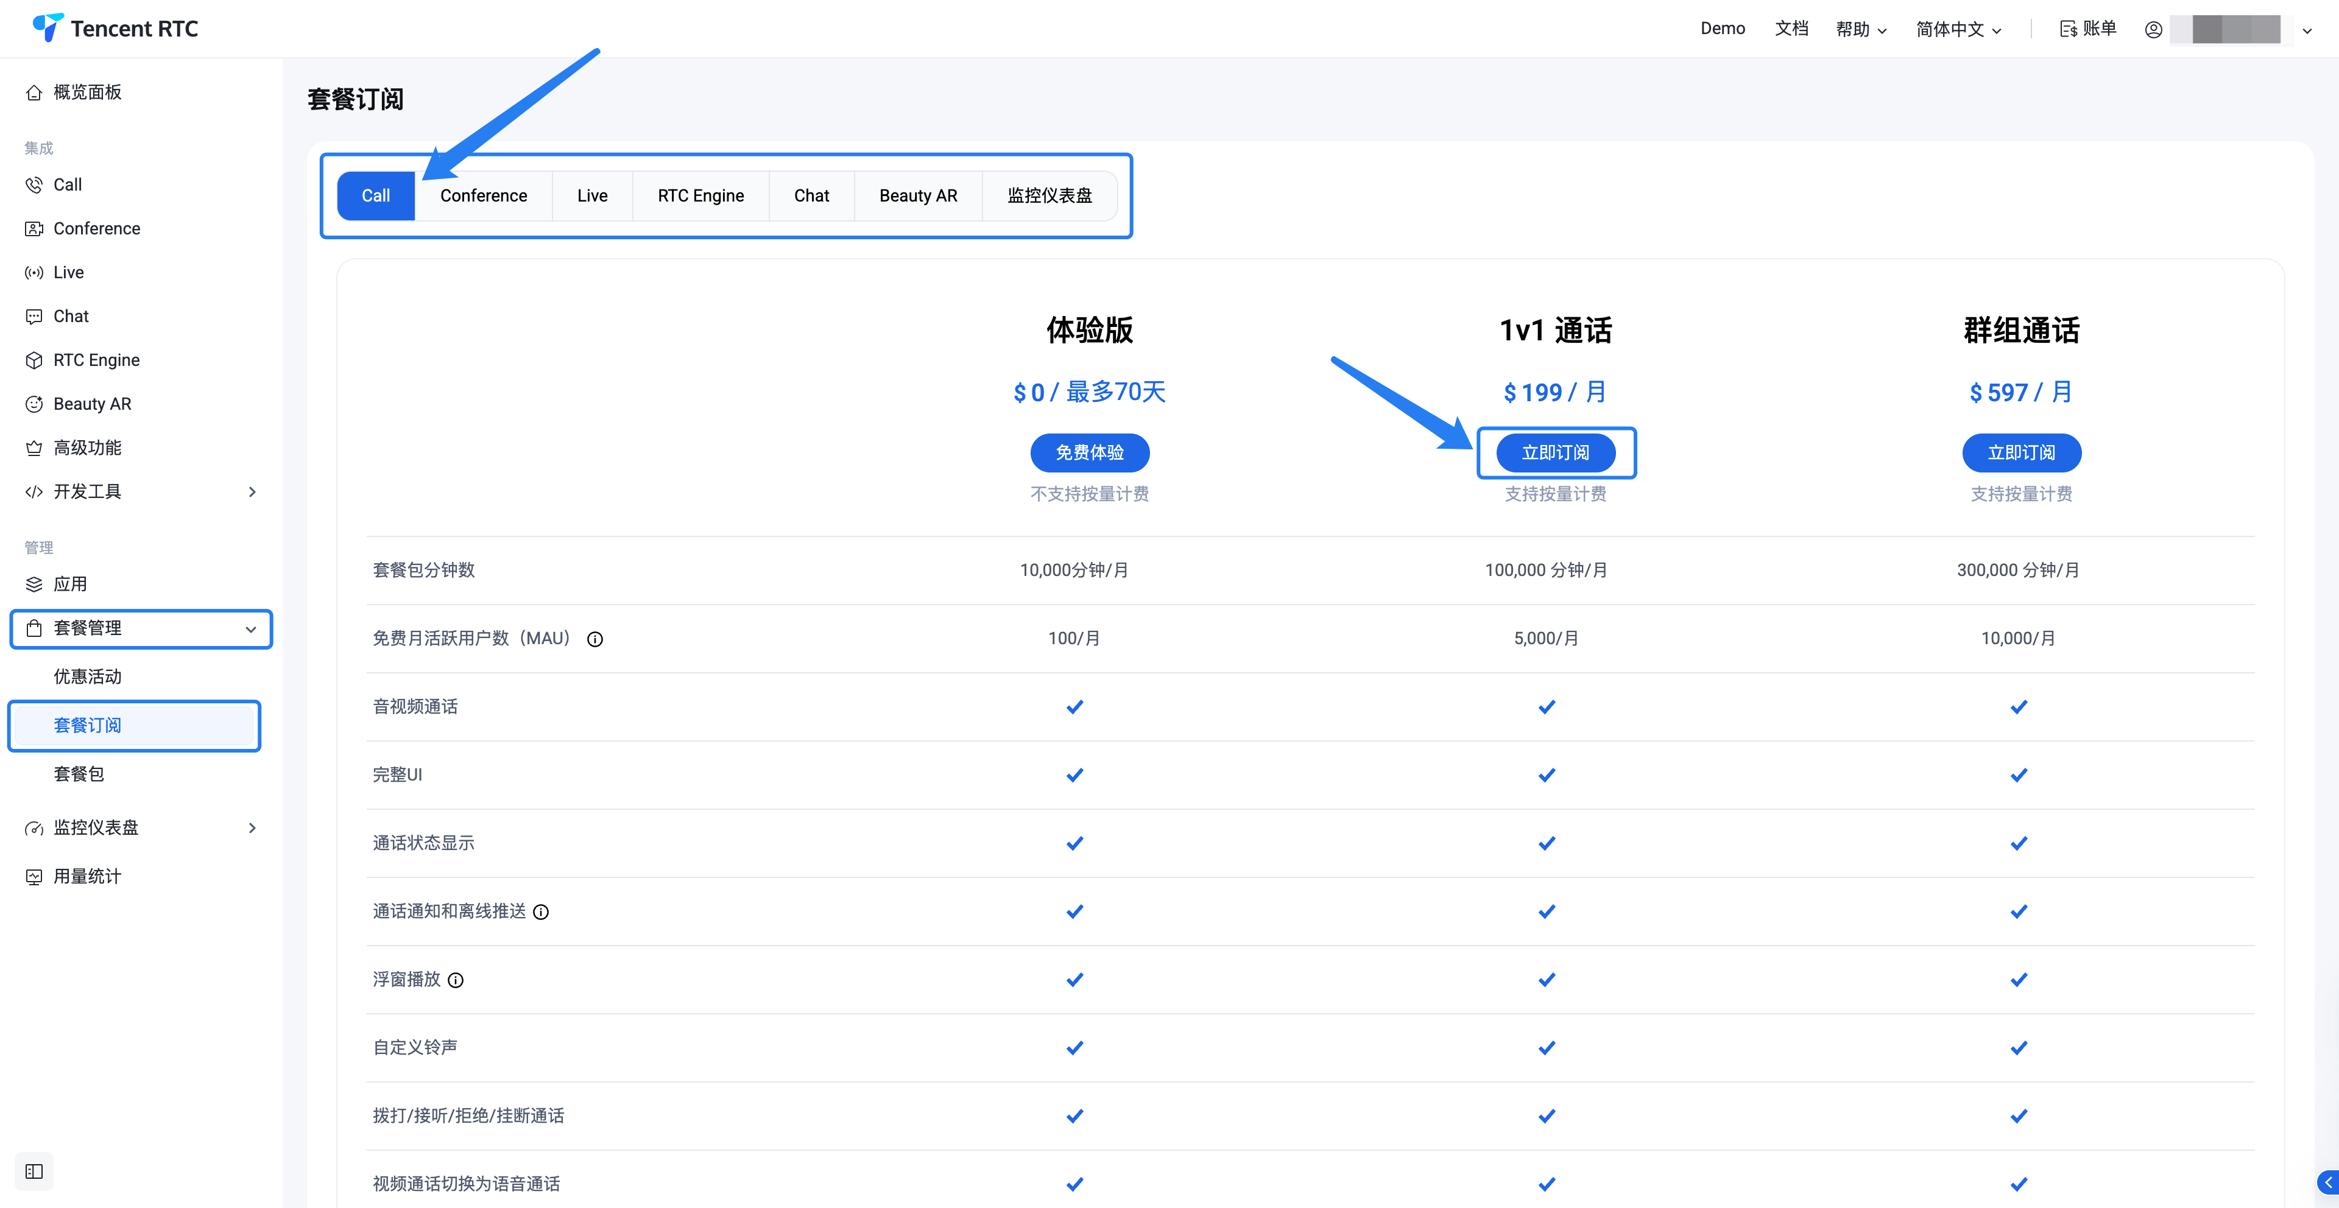
Task: Collapse the sidebar using the bottom-left panel icon
Action: (x=35, y=1171)
